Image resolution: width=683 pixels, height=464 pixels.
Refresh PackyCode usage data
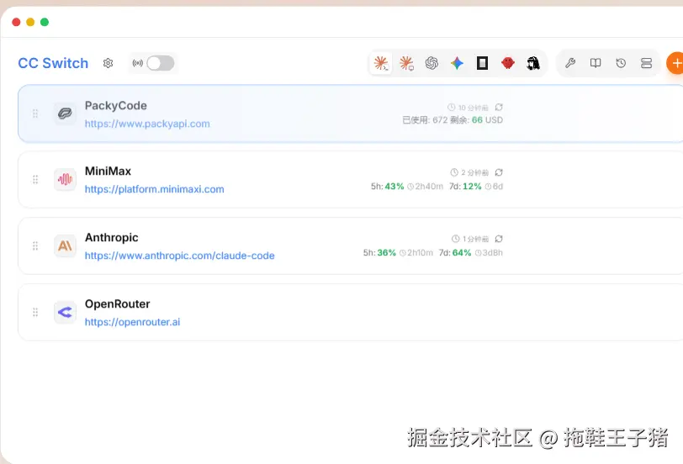click(499, 107)
